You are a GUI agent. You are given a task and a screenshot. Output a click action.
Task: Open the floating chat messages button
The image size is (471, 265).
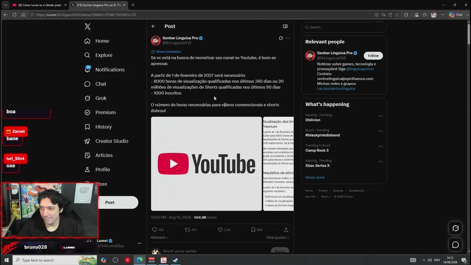(456, 245)
